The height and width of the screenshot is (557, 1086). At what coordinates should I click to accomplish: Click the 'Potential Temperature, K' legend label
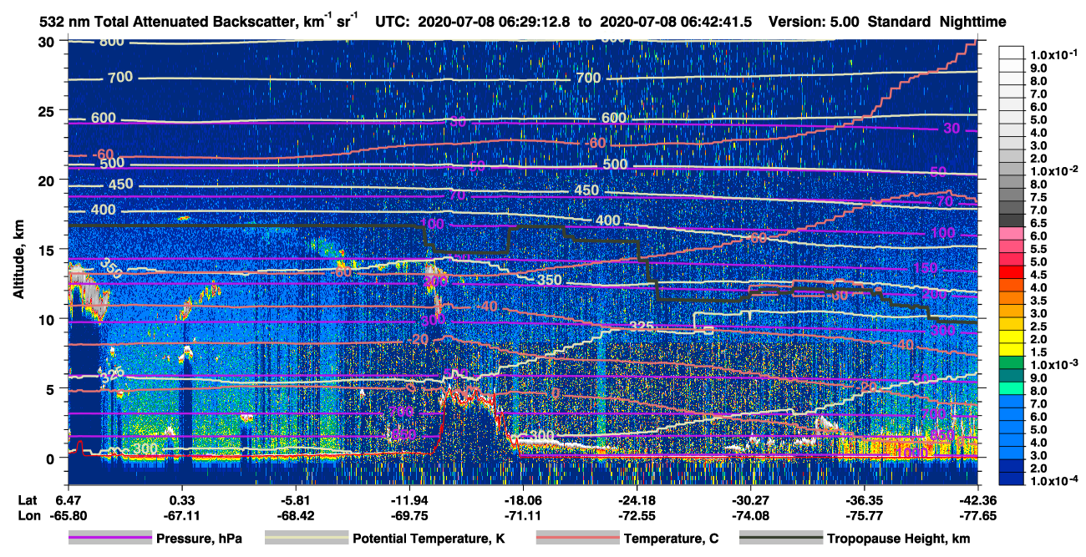[429, 539]
